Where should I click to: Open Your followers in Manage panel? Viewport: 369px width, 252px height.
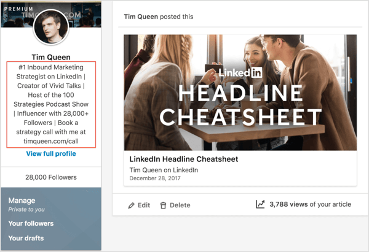[31, 223]
